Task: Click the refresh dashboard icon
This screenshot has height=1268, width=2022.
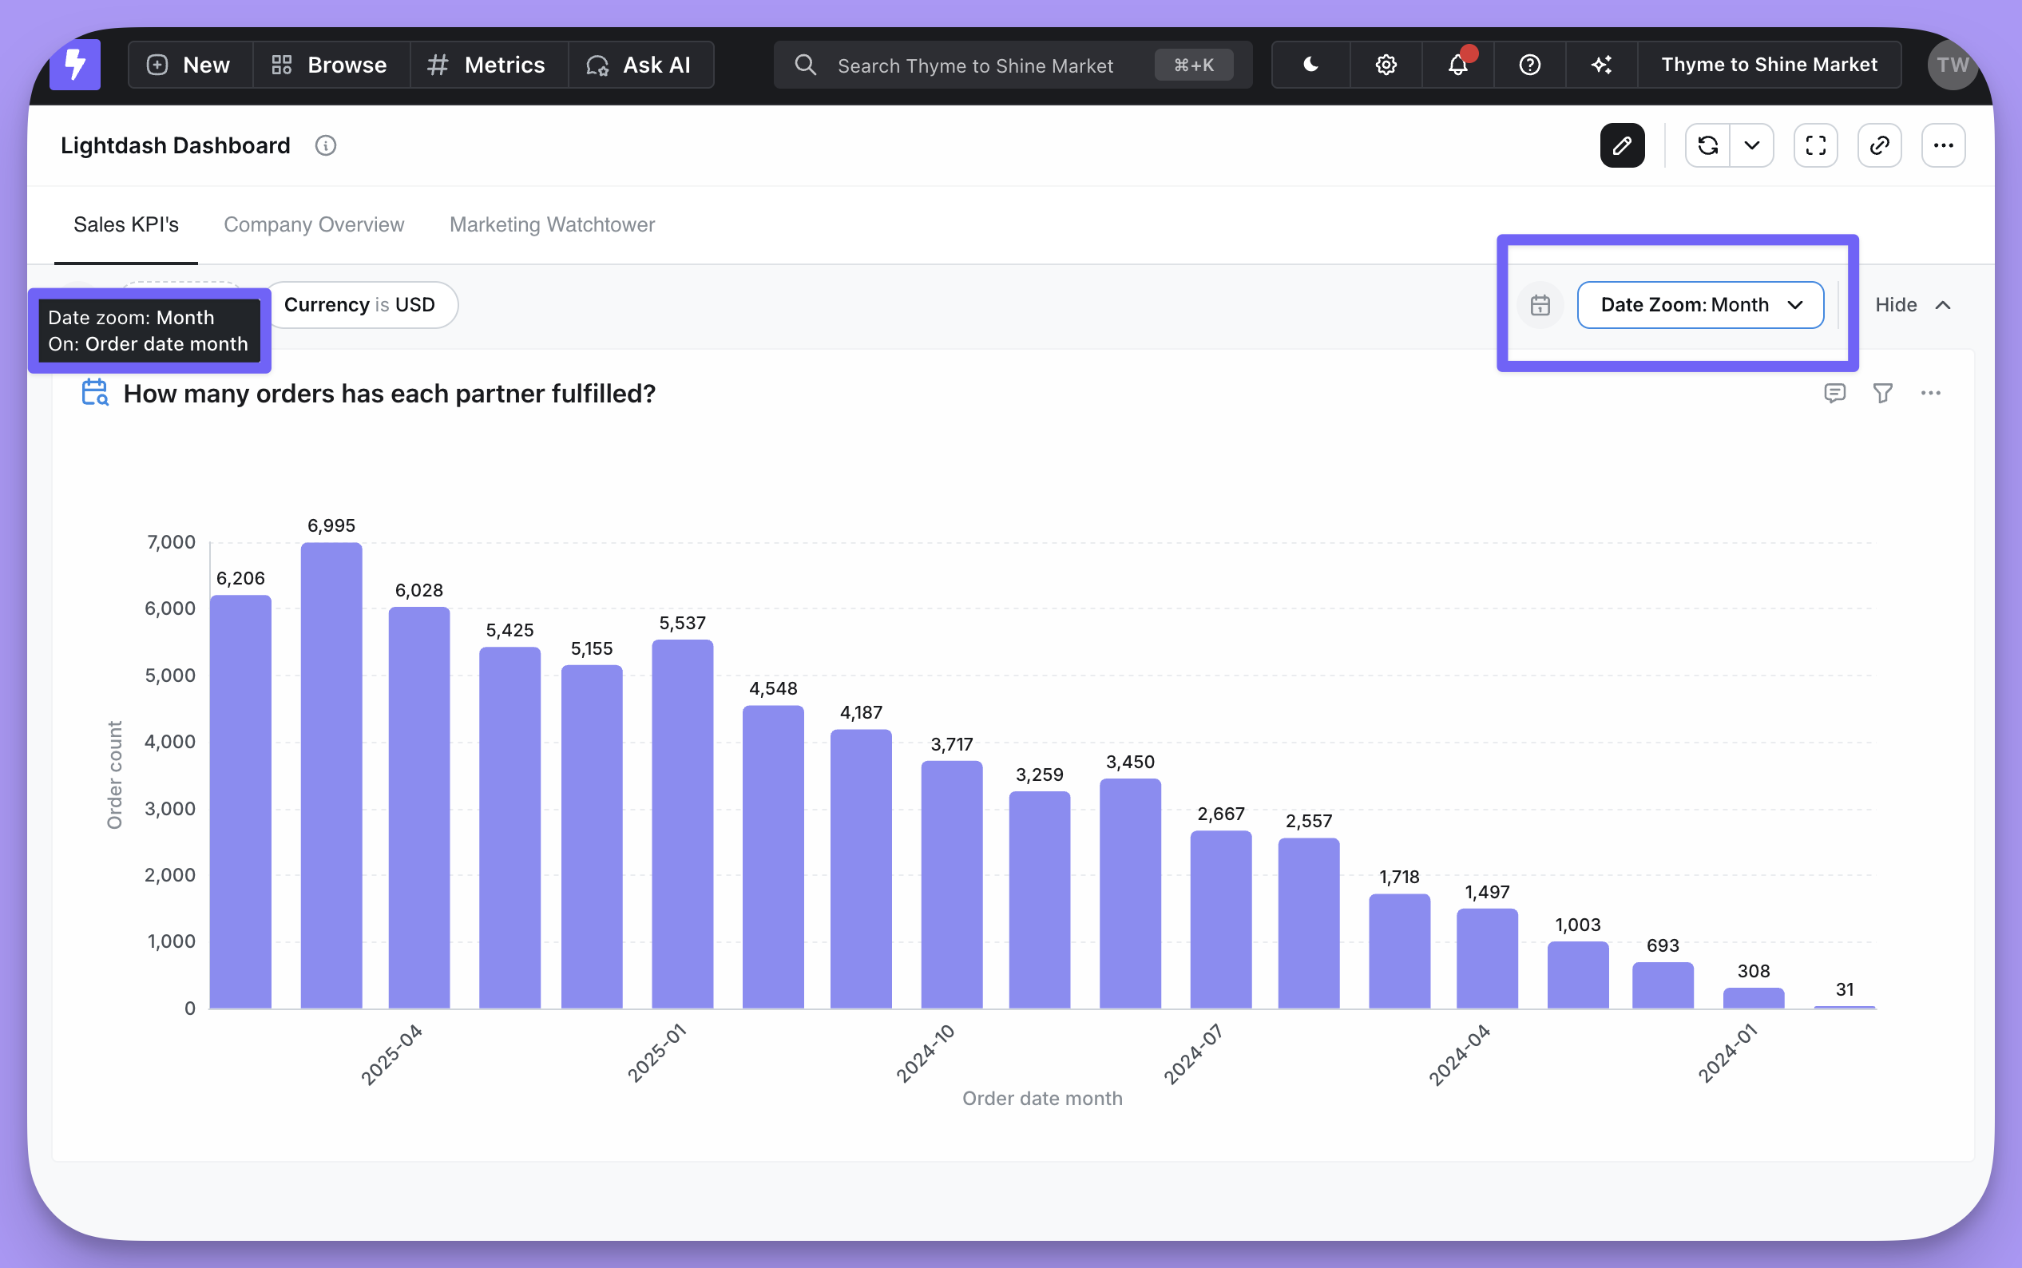Action: tap(1707, 146)
